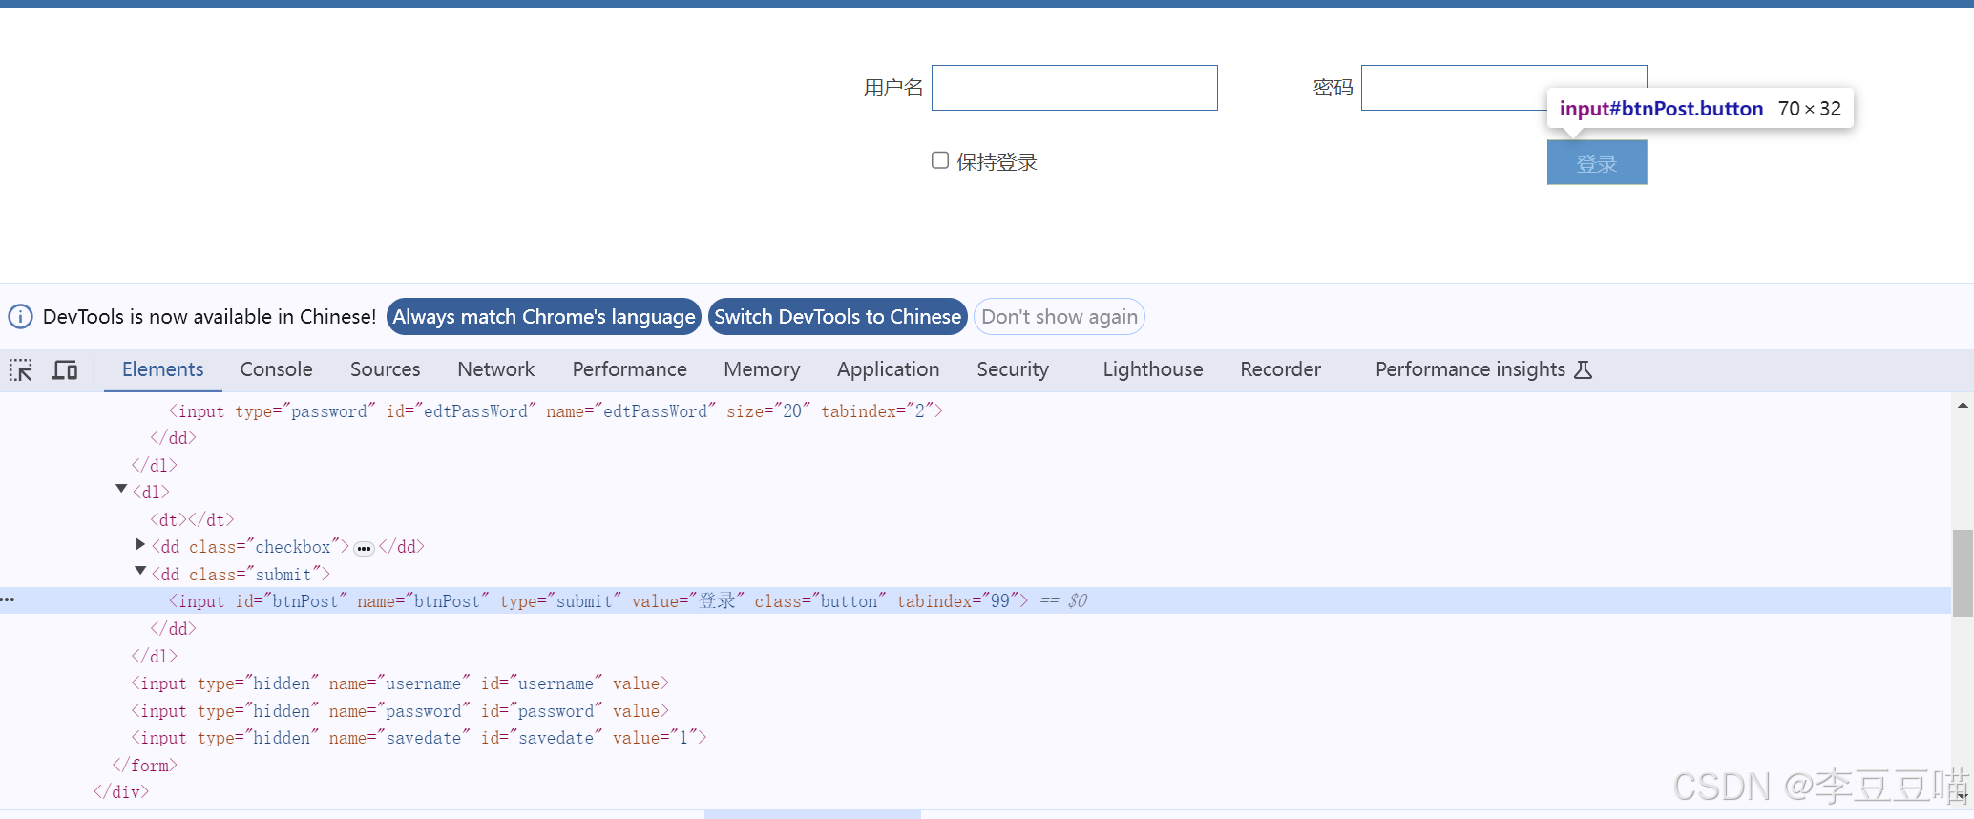Viewport: 1974px width, 819px height.
Task: Switch to the Network tab
Action: pos(496,369)
